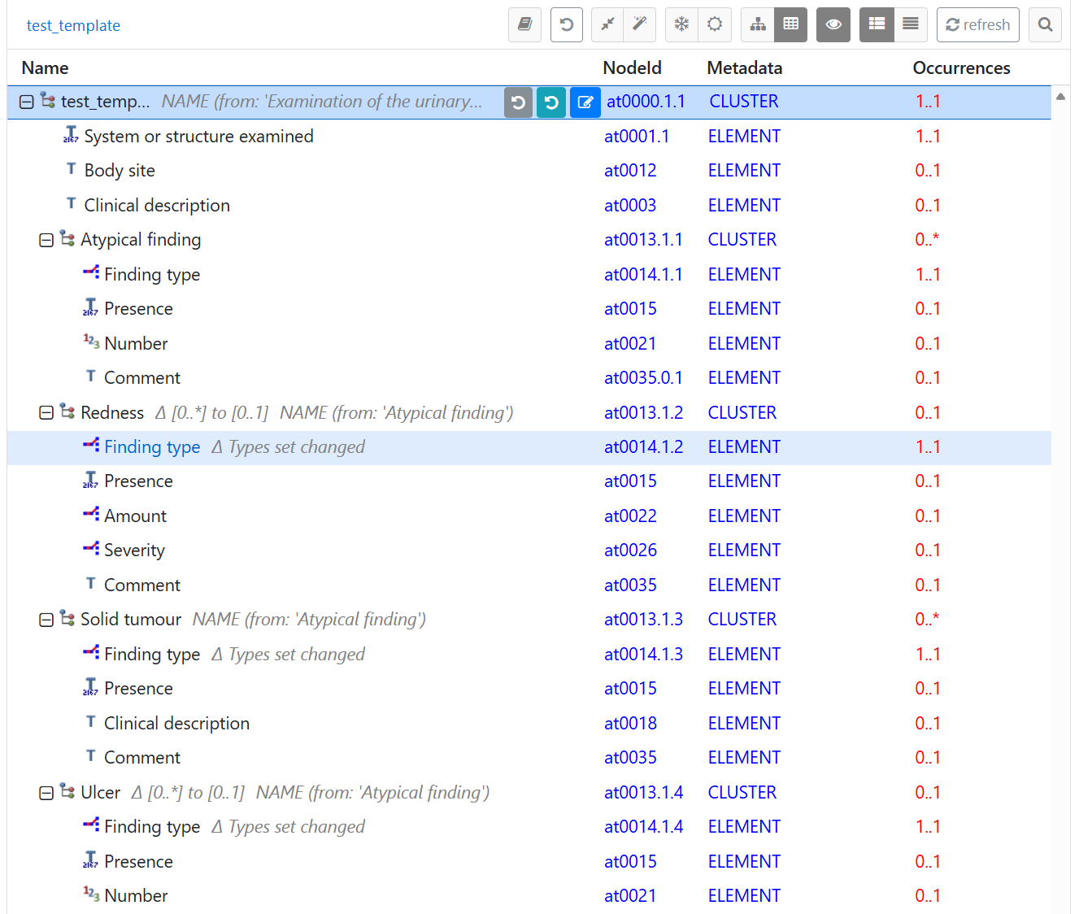Toggle the eye visibility button
The height and width of the screenshot is (914, 1079).
[833, 24]
